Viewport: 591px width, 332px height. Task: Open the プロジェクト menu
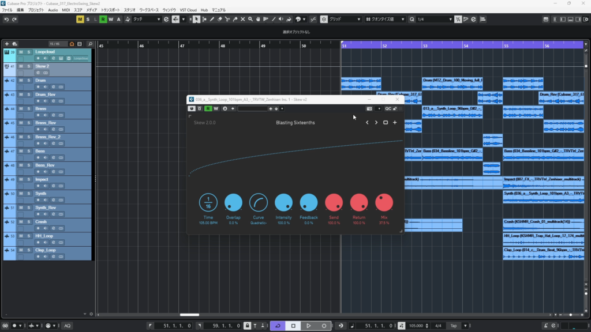(x=36, y=10)
